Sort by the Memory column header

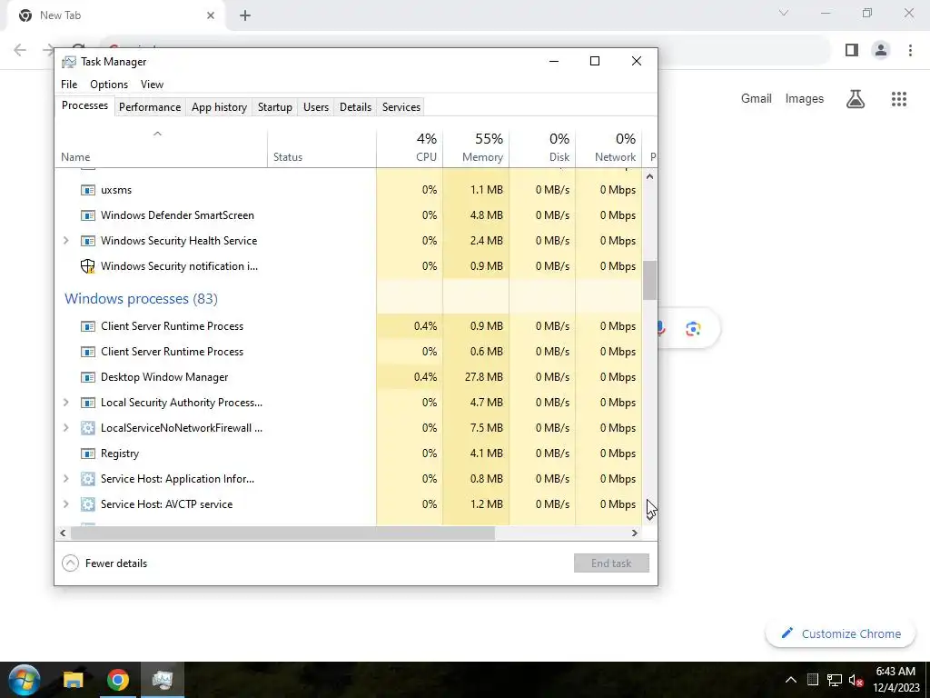pyautogui.click(x=476, y=148)
